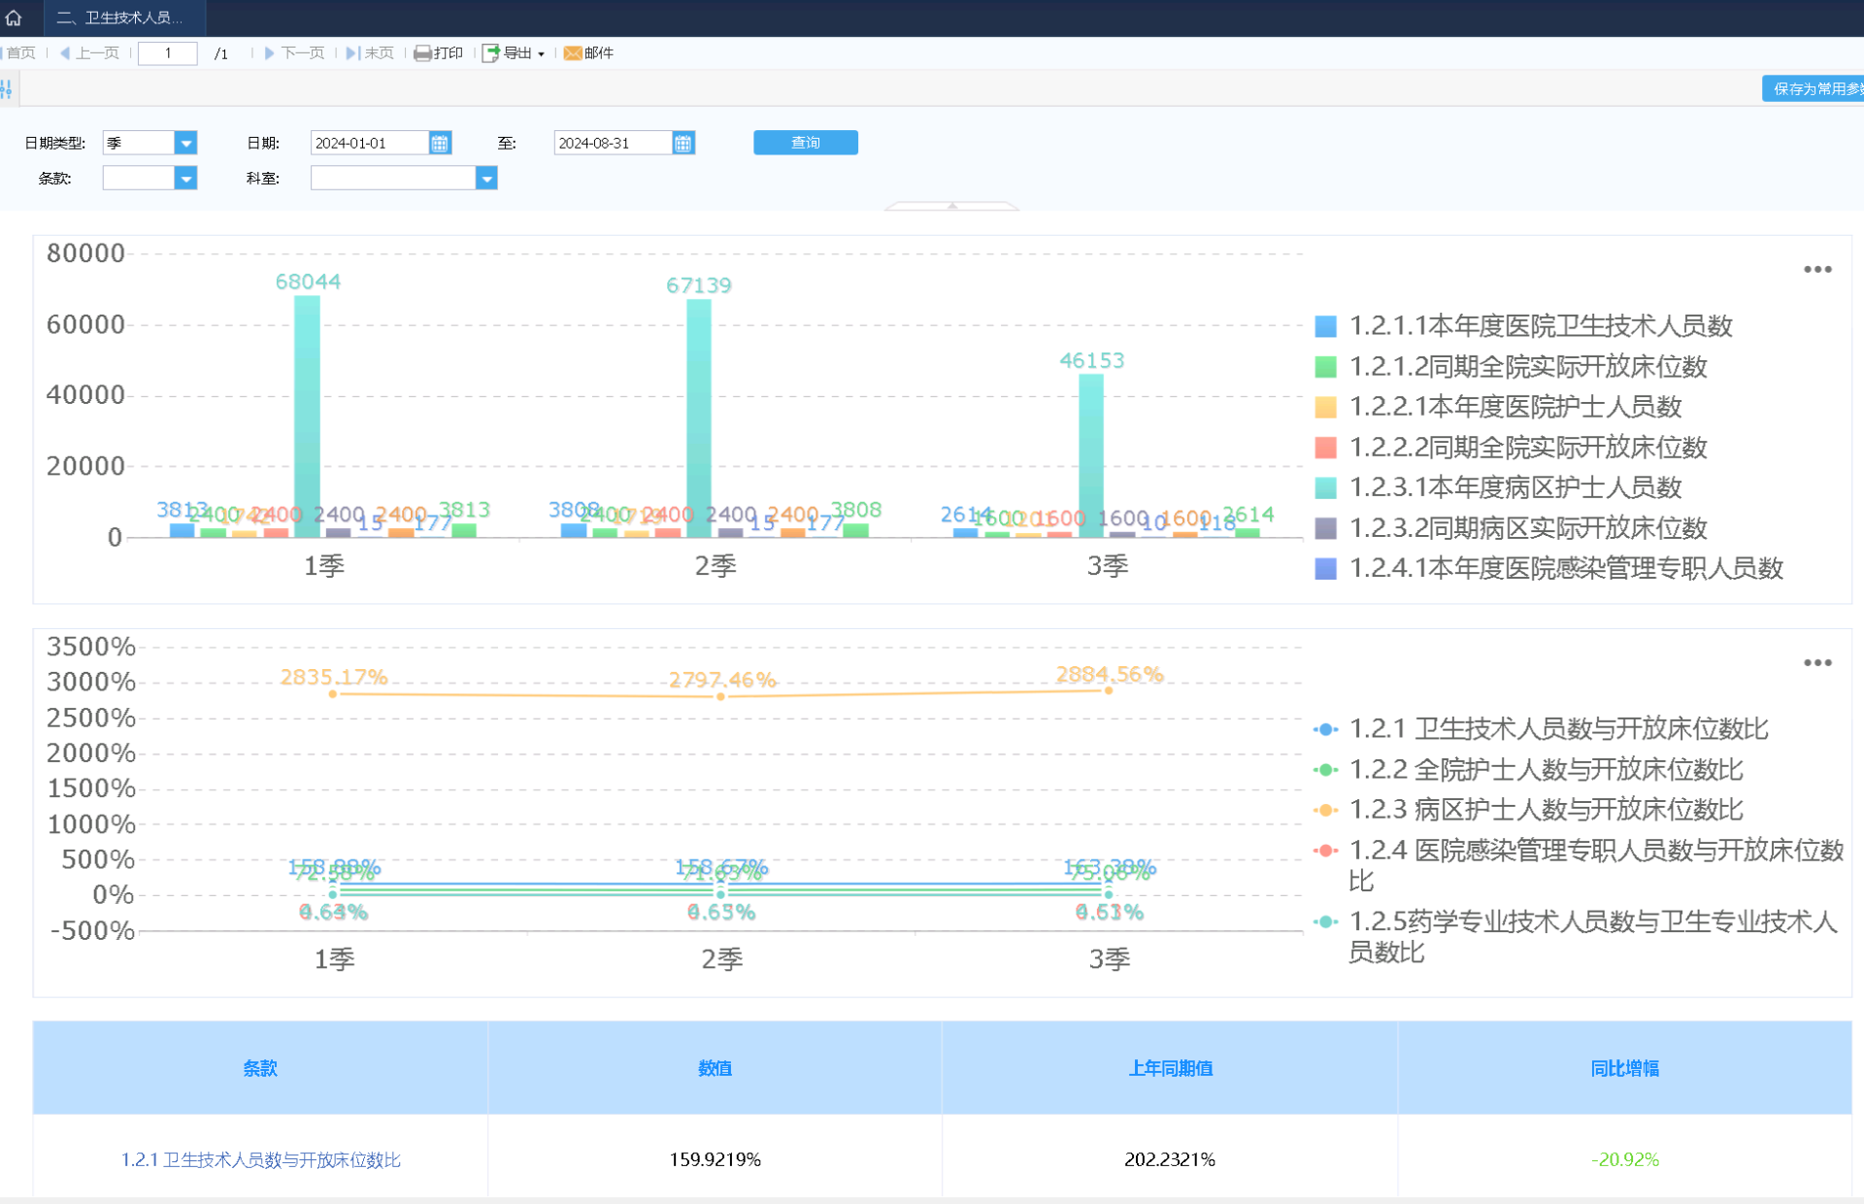Click the 查询 button

805,143
